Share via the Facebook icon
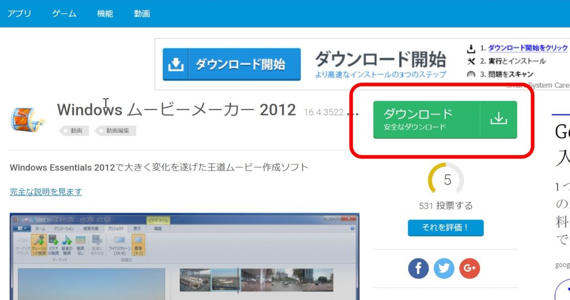Screen dimensions: 570x300 coord(419,268)
